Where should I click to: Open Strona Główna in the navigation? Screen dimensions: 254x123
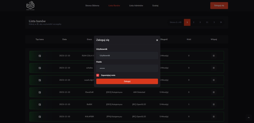click(x=92, y=6)
